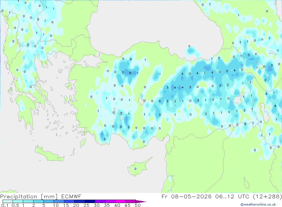Click the above-50 arrow tip of legend
This screenshot has height=207, width=282.
tap(141, 202)
